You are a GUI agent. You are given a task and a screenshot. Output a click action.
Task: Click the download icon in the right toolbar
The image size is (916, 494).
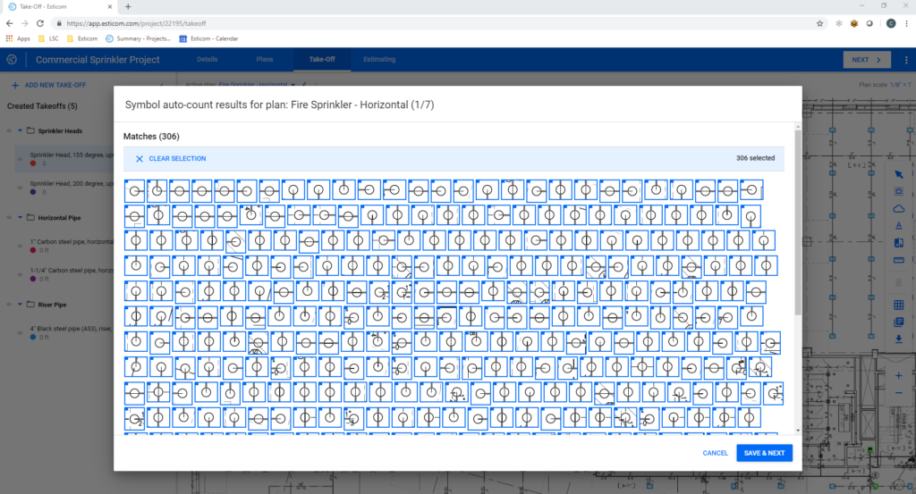click(x=899, y=339)
